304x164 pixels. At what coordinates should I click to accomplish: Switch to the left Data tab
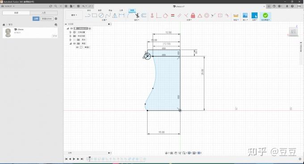(16, 13)
